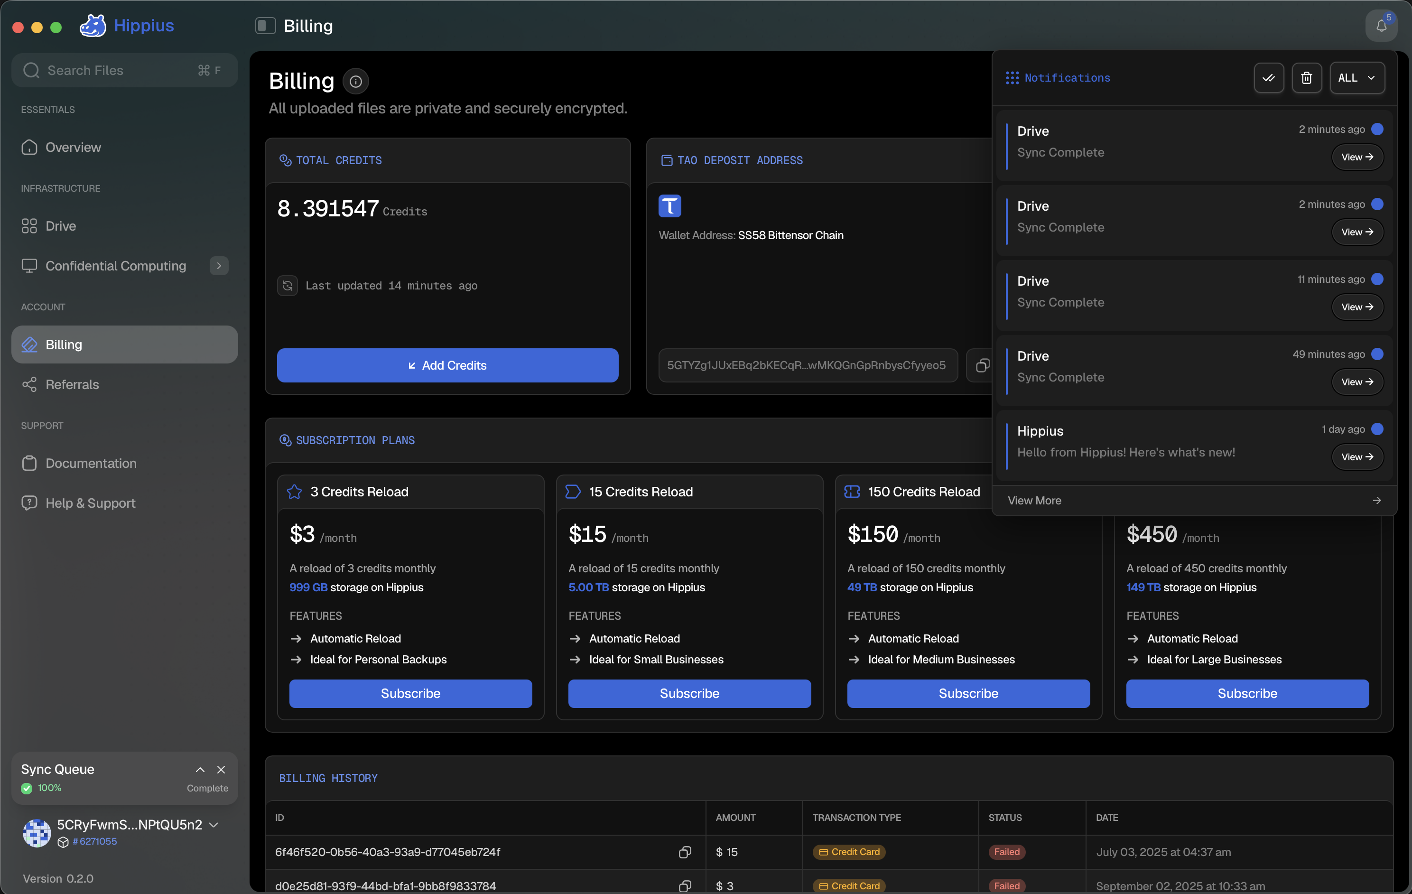View the first 2 minutes ago Drive notification
The height and width of the screenshot is (894, 1412).
(x=1357, y=157)
